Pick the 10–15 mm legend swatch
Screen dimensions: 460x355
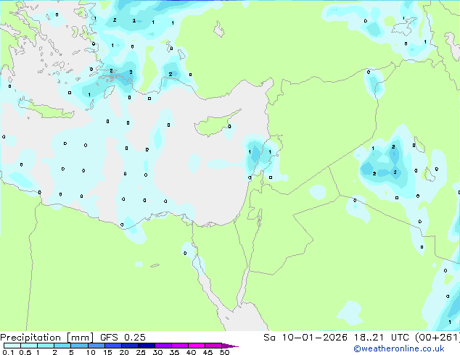[96, 346]
